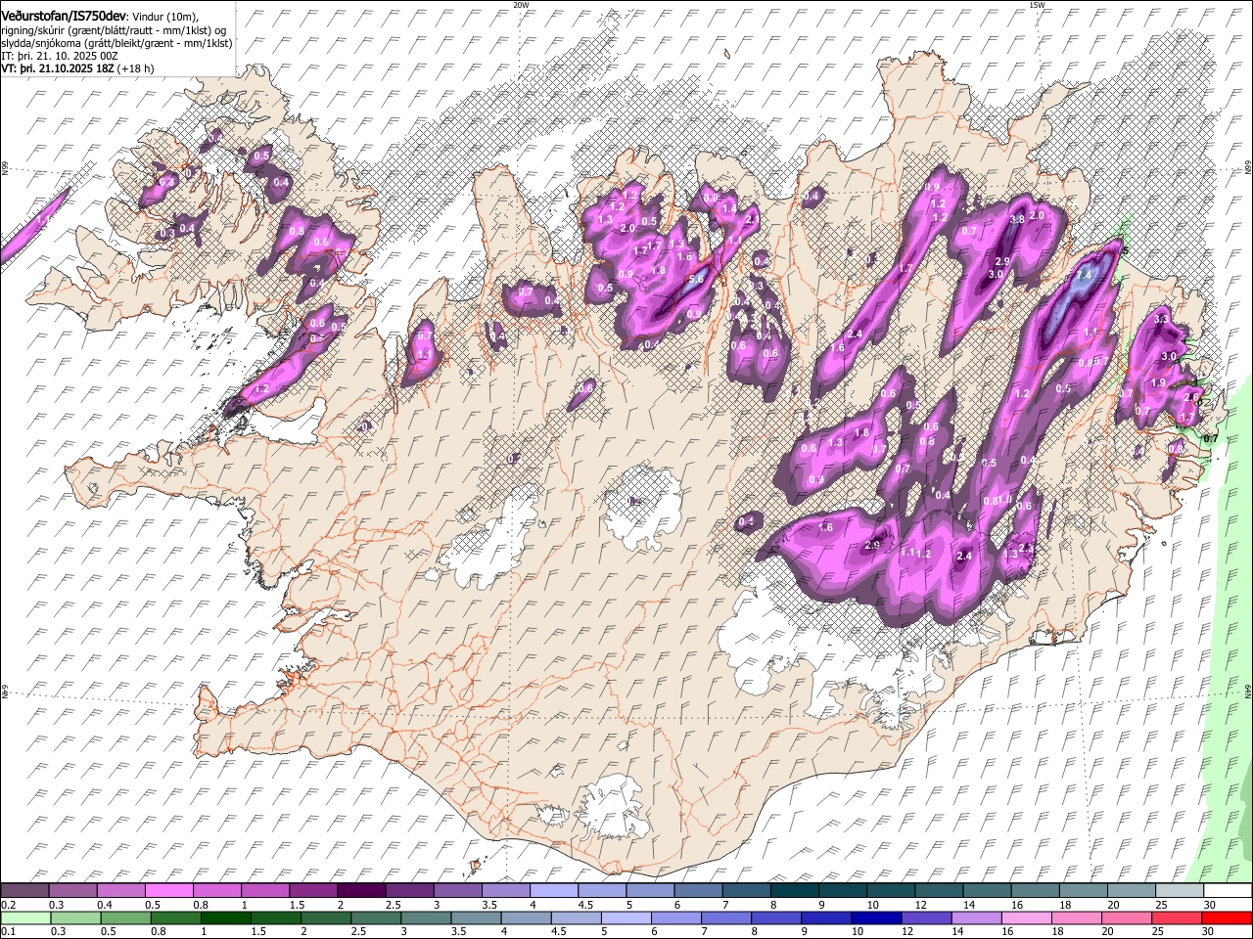Click the '3.3' value near the east coast
The image size is (1253, 939).
(x=1162, y=319)
